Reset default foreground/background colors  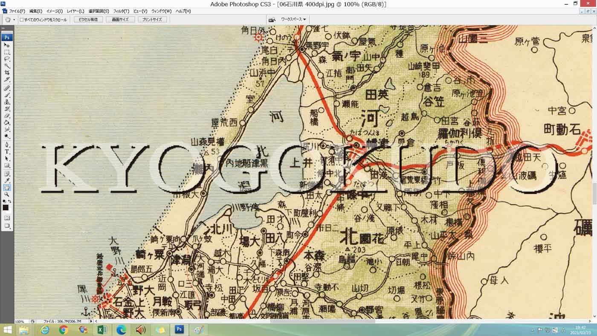[x=4, y=201]
